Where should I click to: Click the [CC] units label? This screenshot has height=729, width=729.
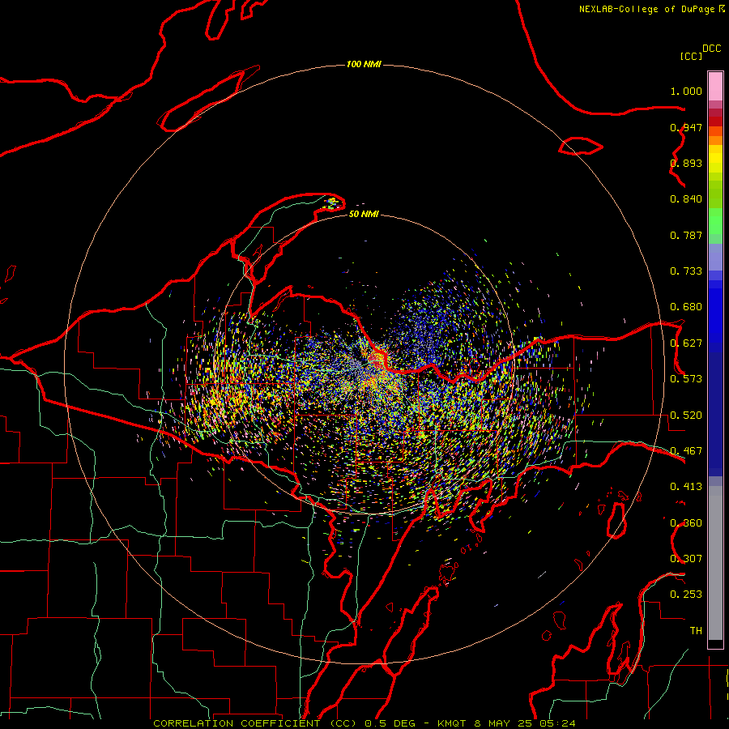(x=691, y=56)
